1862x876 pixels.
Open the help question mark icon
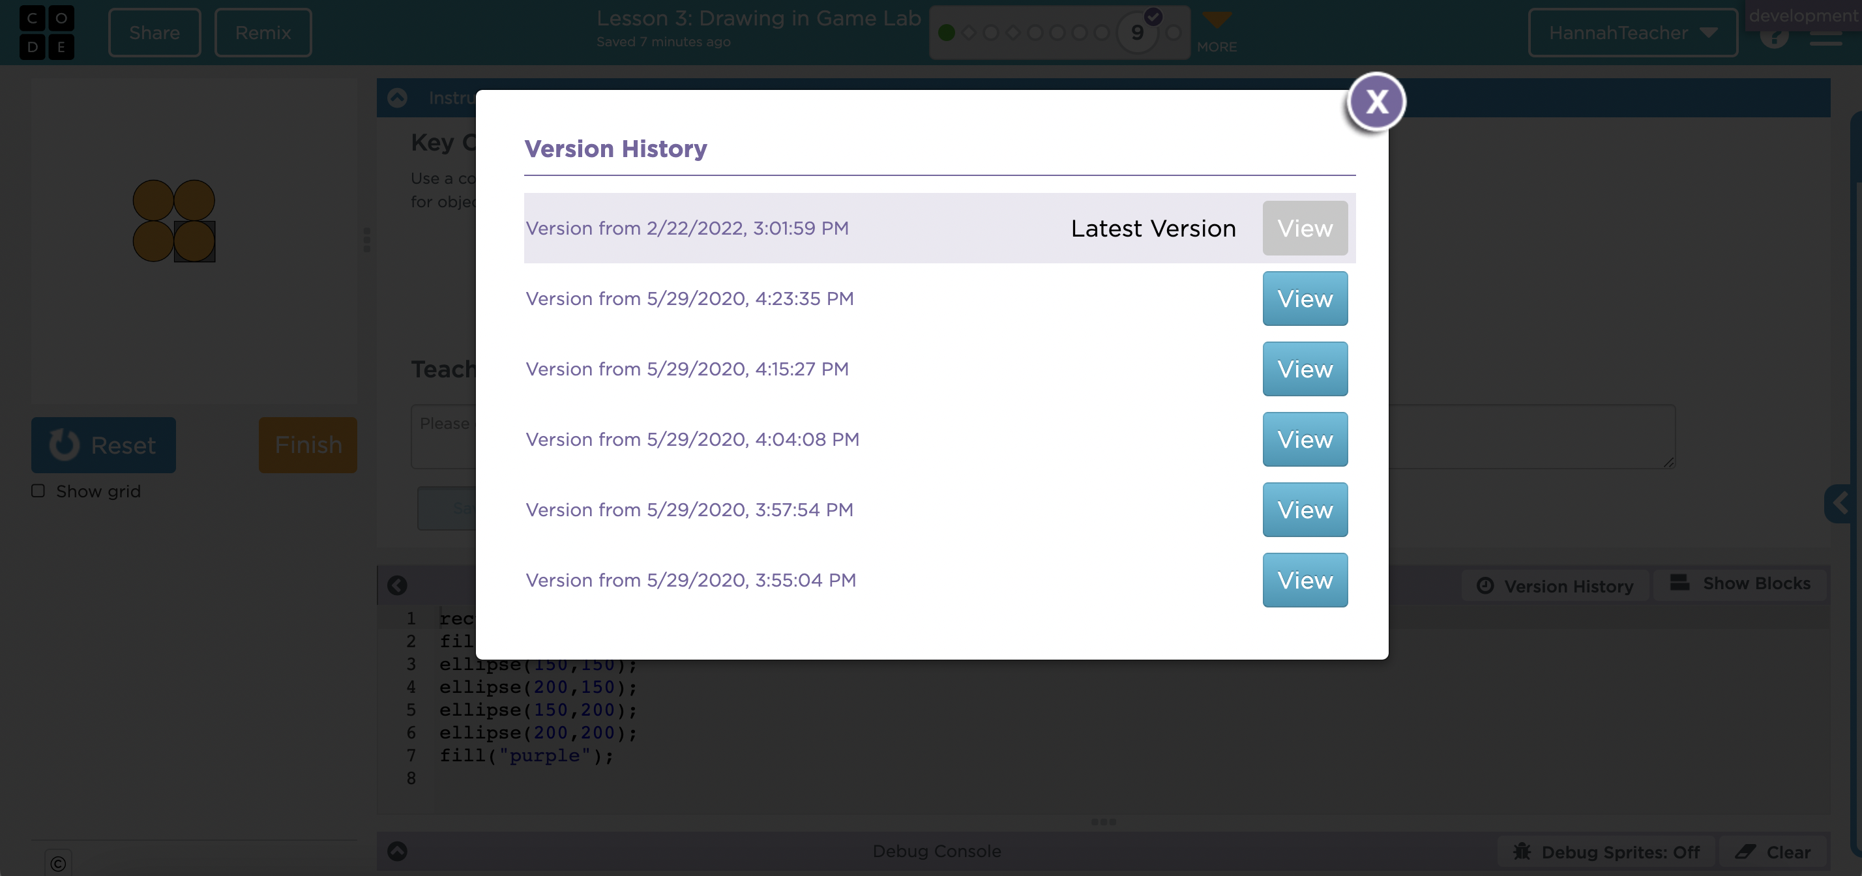click(1775, 36)
